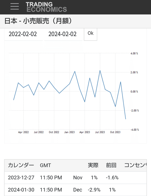Click the -2.9% actual value
Viewport: 151px width, 196px height.
click(94, 190)
